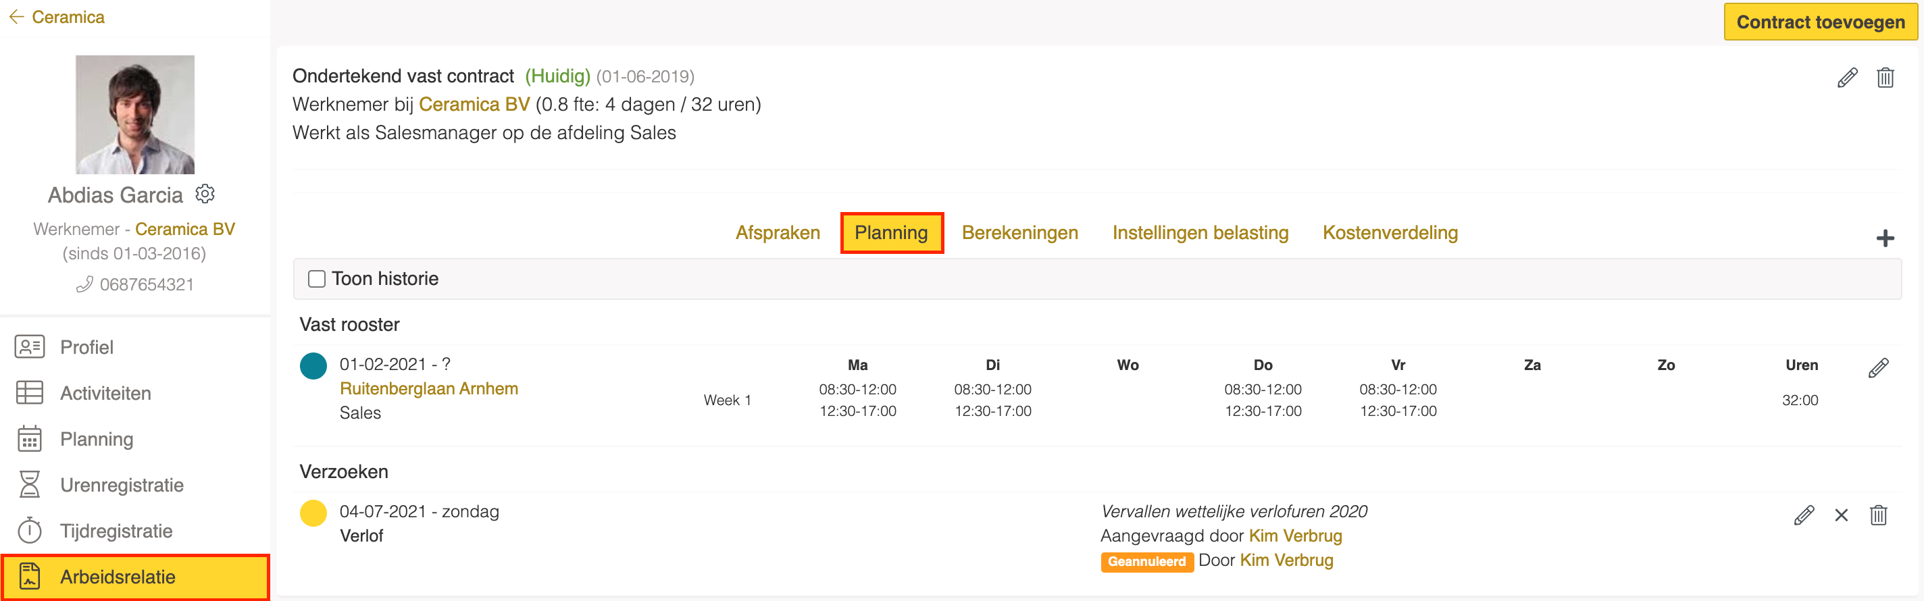
Task: Open Kim Verbrug link after Aangevraagd door
Action: point(1295,536)
